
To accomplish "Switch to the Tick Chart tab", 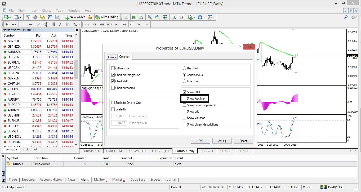I will coord(30,149).
